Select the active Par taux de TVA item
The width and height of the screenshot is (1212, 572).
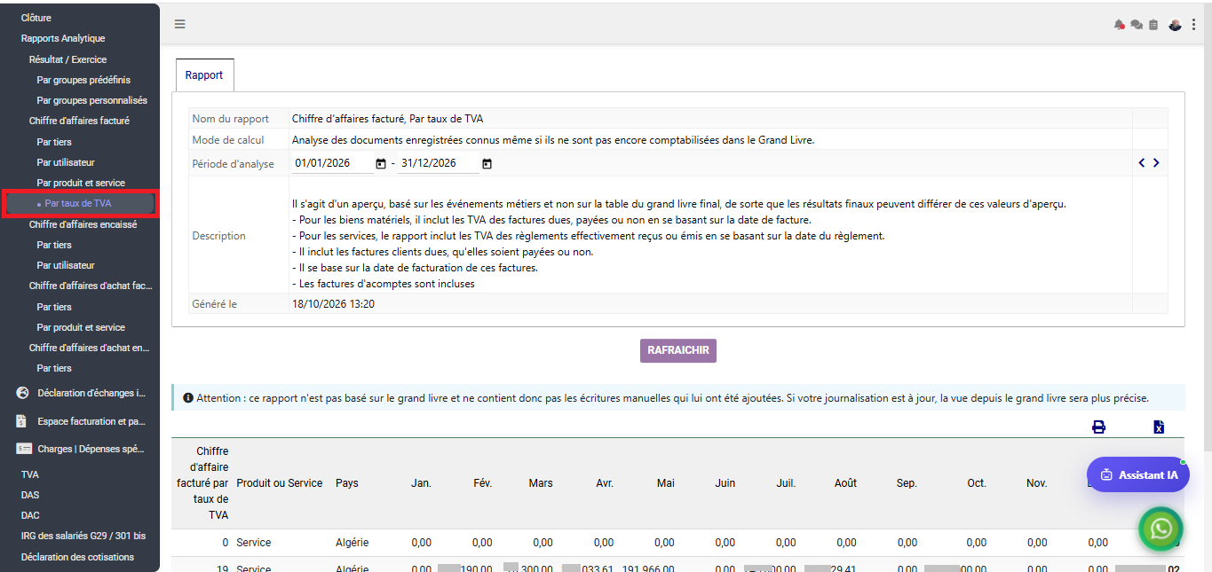click(x=80, y=203)
